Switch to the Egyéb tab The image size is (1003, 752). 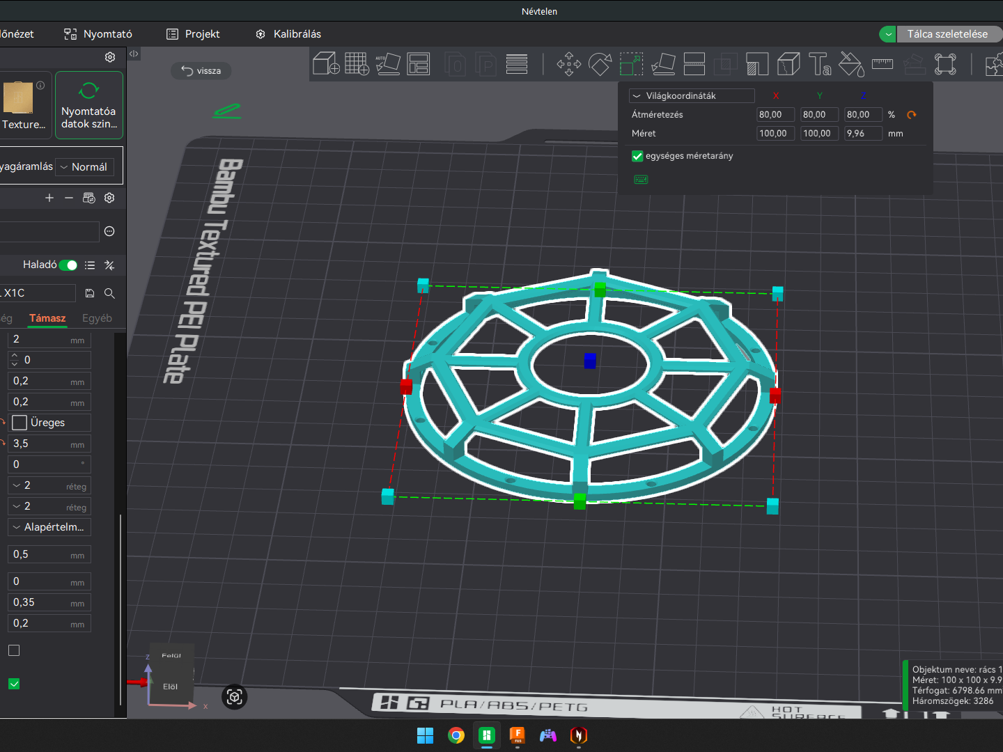(x=97, y=318)
